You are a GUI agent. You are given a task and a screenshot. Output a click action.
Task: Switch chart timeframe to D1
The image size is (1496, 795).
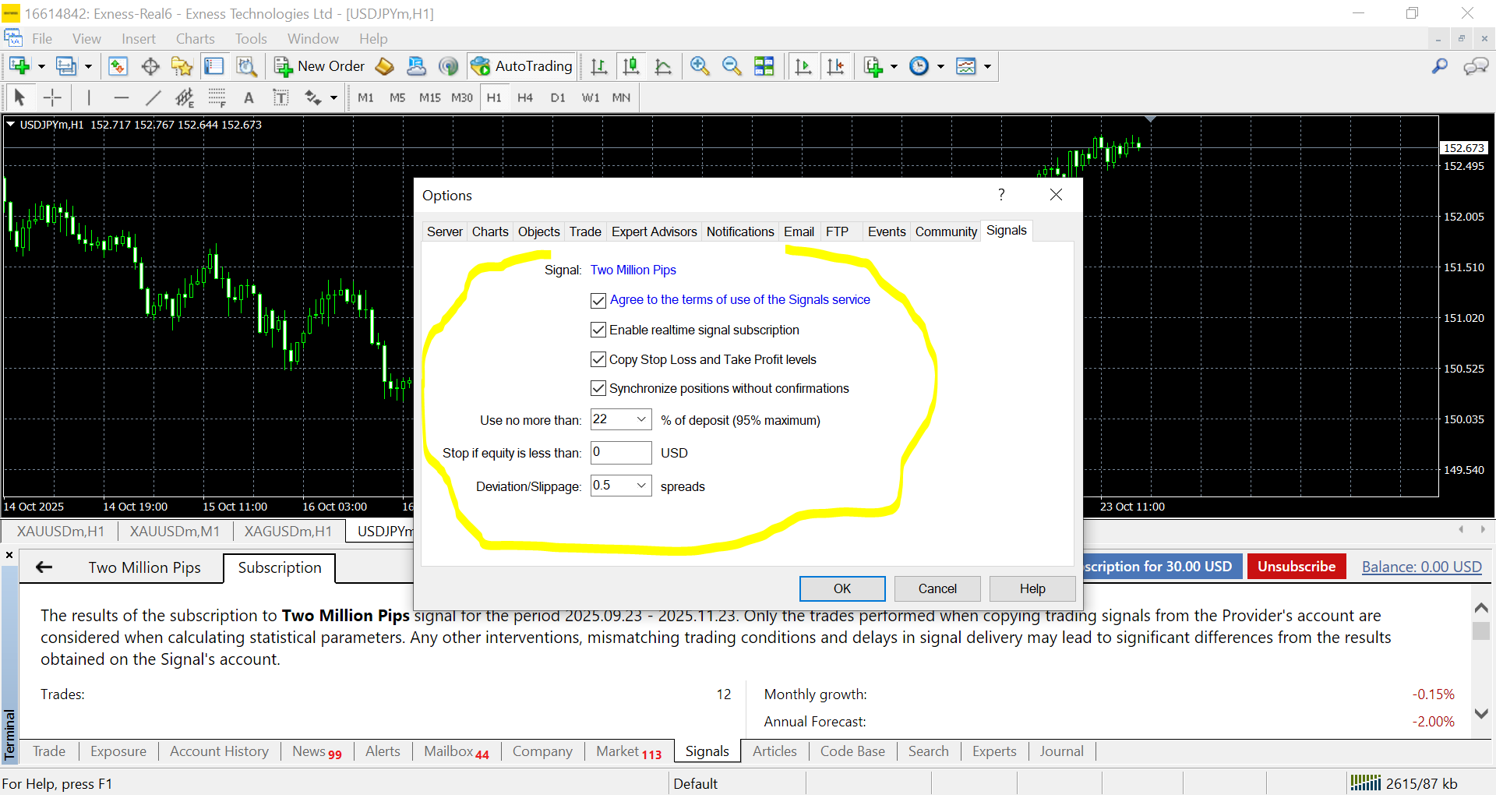click(x=558, y=97)
